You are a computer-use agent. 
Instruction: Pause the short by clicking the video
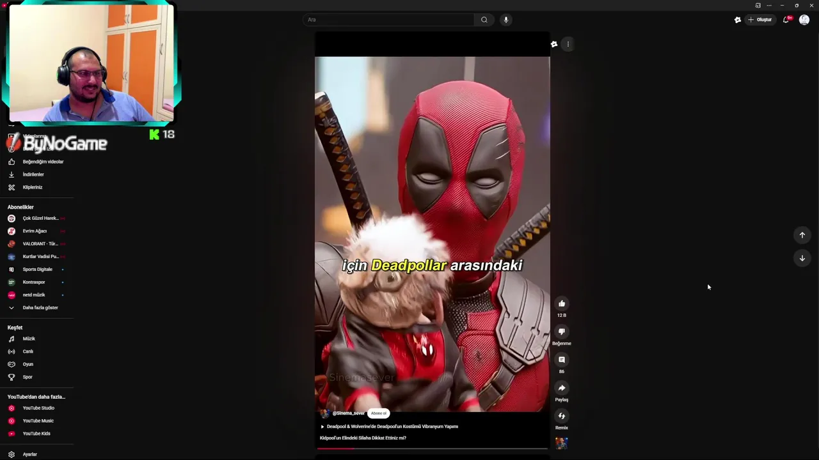(x=432, y=234)
